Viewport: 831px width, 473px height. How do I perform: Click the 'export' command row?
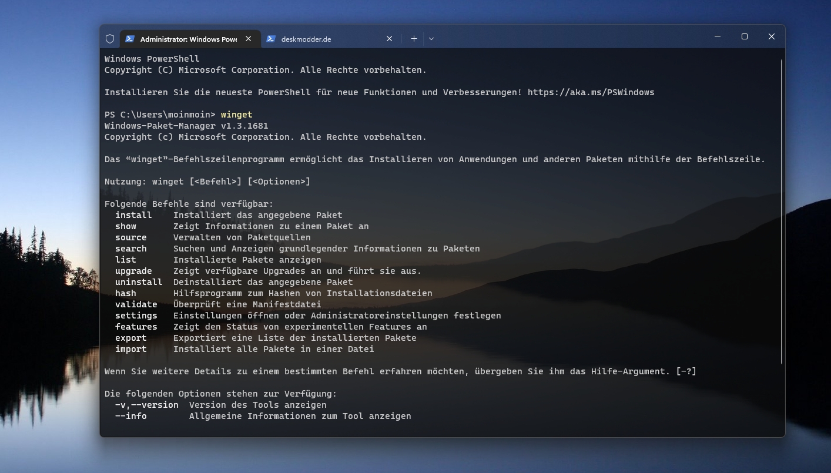(x=266, y=338)
